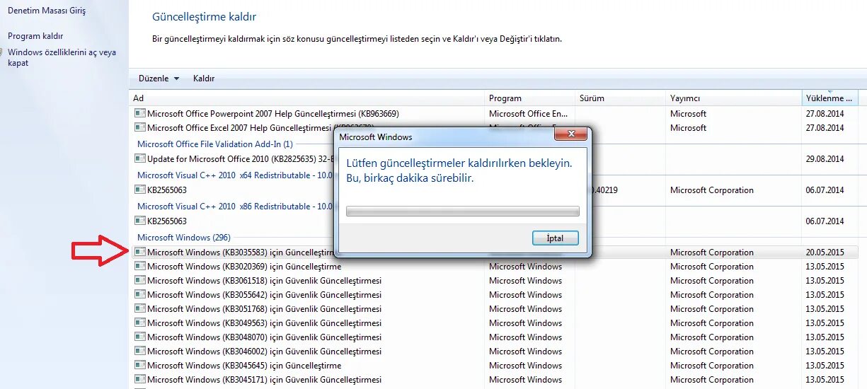867x389 pixels.
Task: Click Kaldır in the toolbar
Action: click(x=204, y=79)
